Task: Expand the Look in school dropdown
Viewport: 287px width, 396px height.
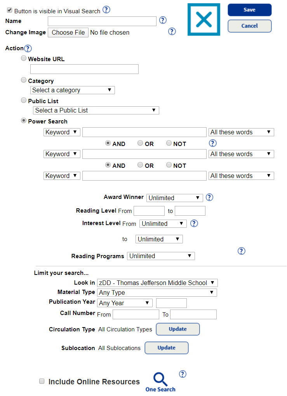Action: pyautogui.click(x=157, y=283)
